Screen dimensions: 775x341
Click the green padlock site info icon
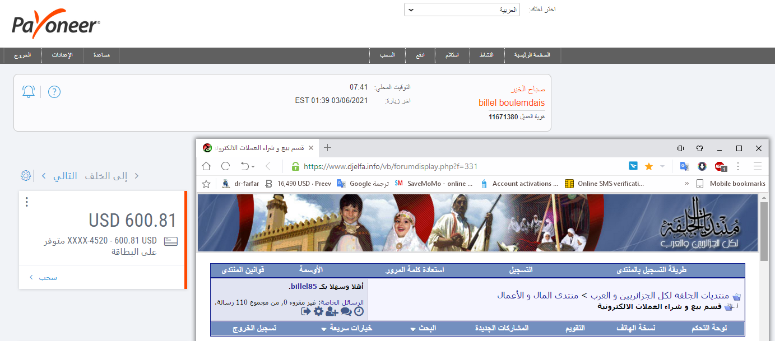(295, 166)
